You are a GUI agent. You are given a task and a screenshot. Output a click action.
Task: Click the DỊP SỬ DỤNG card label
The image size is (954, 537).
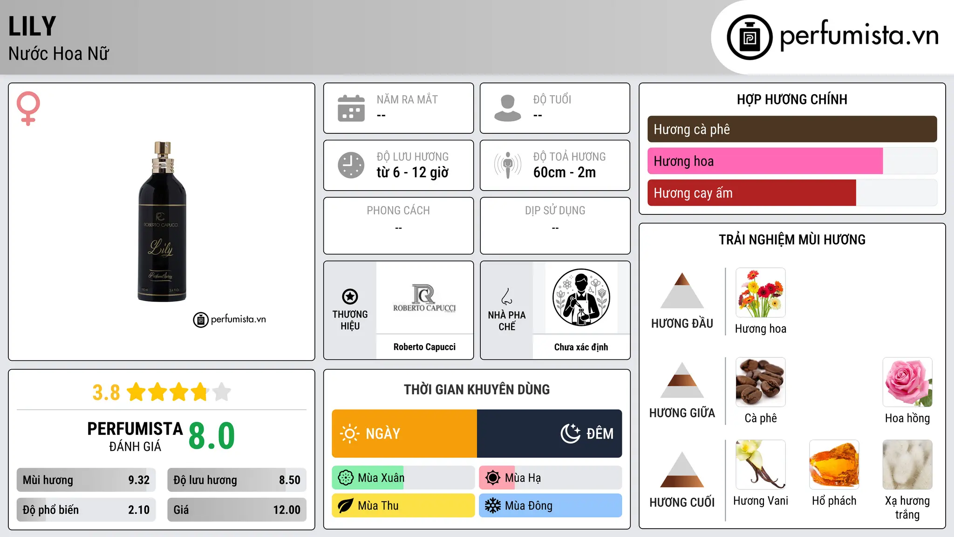click(555, 211)
